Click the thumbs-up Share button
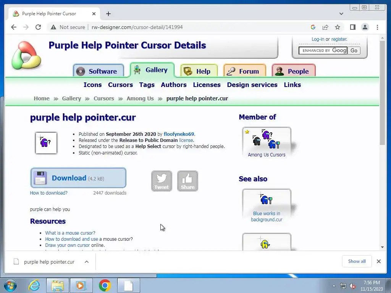 pyautogui.click(x=187, y=181)
